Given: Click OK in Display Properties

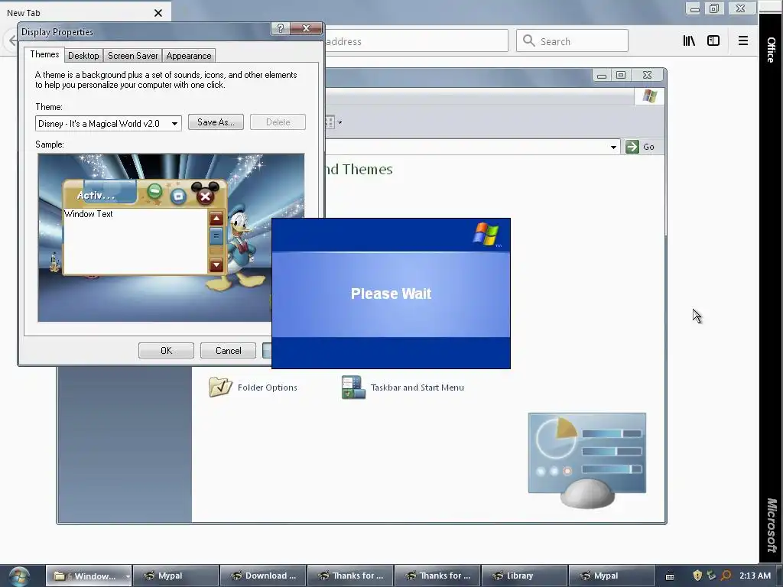Looking at the screenshot, I should (166, 350).
